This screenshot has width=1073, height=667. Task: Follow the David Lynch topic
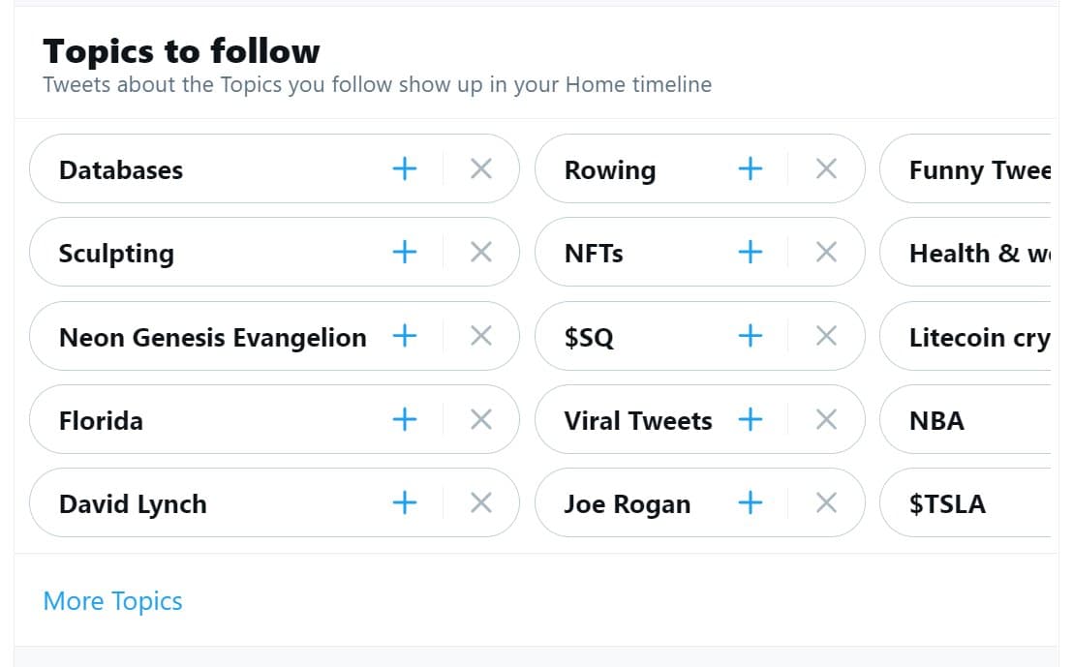(405, 502)
